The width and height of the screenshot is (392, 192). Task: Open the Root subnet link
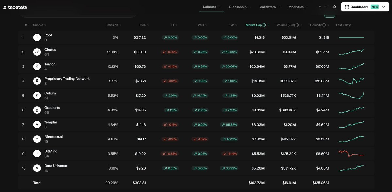(x=48, y=35)
